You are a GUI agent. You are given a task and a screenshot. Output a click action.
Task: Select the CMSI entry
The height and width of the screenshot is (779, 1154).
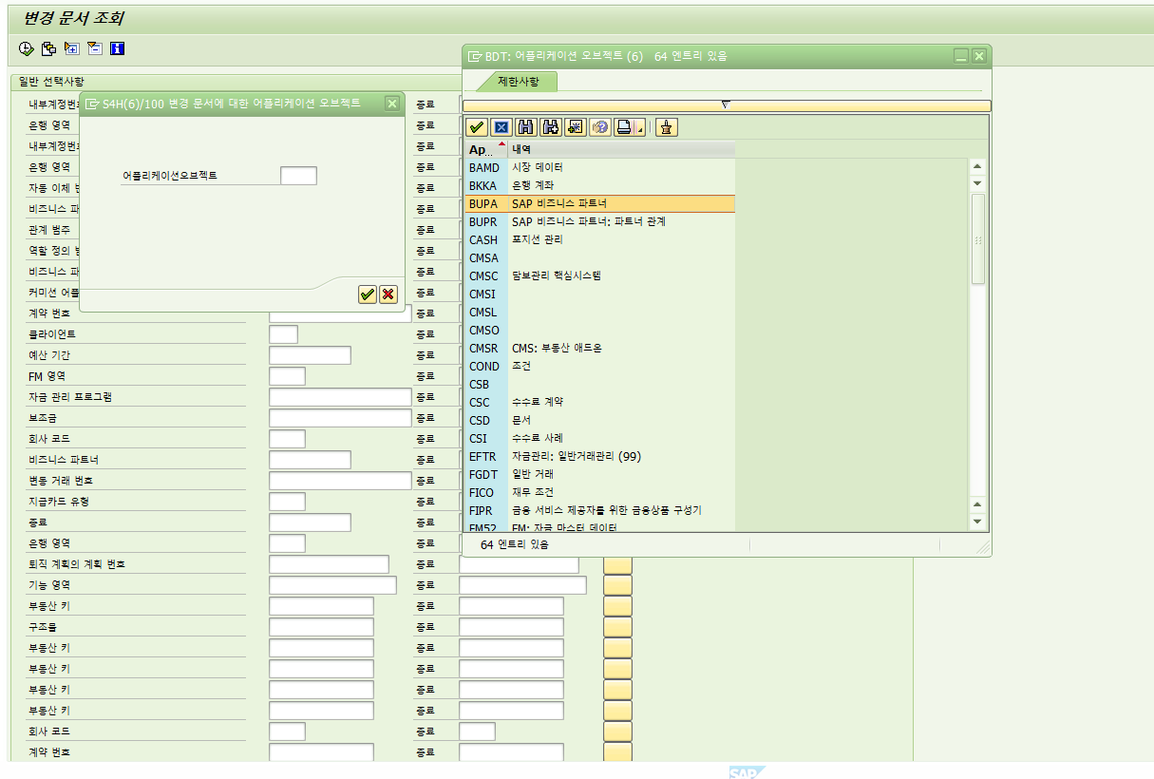pyautogui.click(x=600, y=294)
